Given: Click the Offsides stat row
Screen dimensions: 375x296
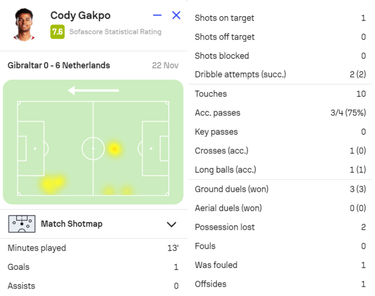Looking at the screenshot, I should pos(280,284).
